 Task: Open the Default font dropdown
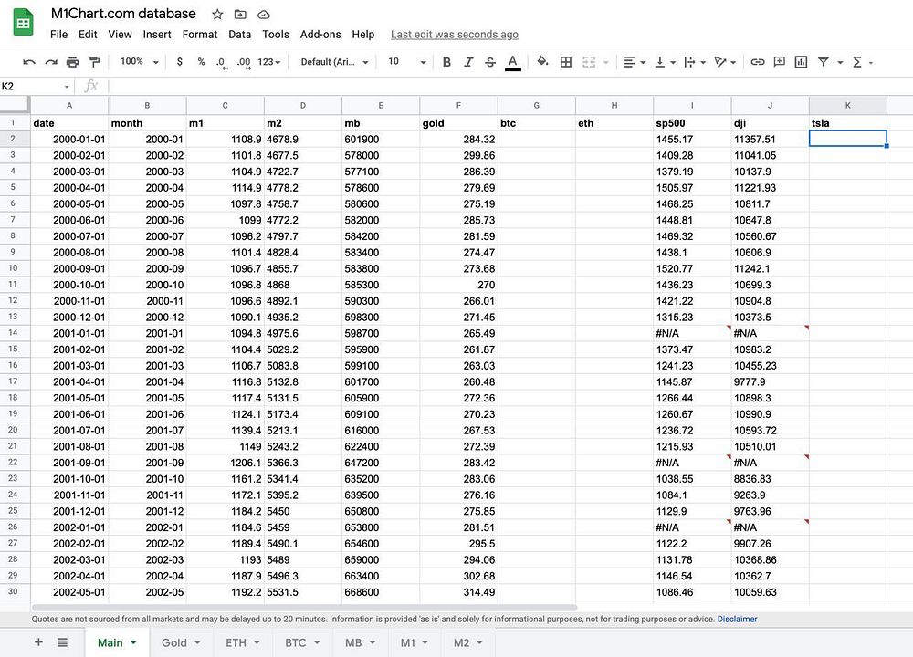(x=334, y=62)
